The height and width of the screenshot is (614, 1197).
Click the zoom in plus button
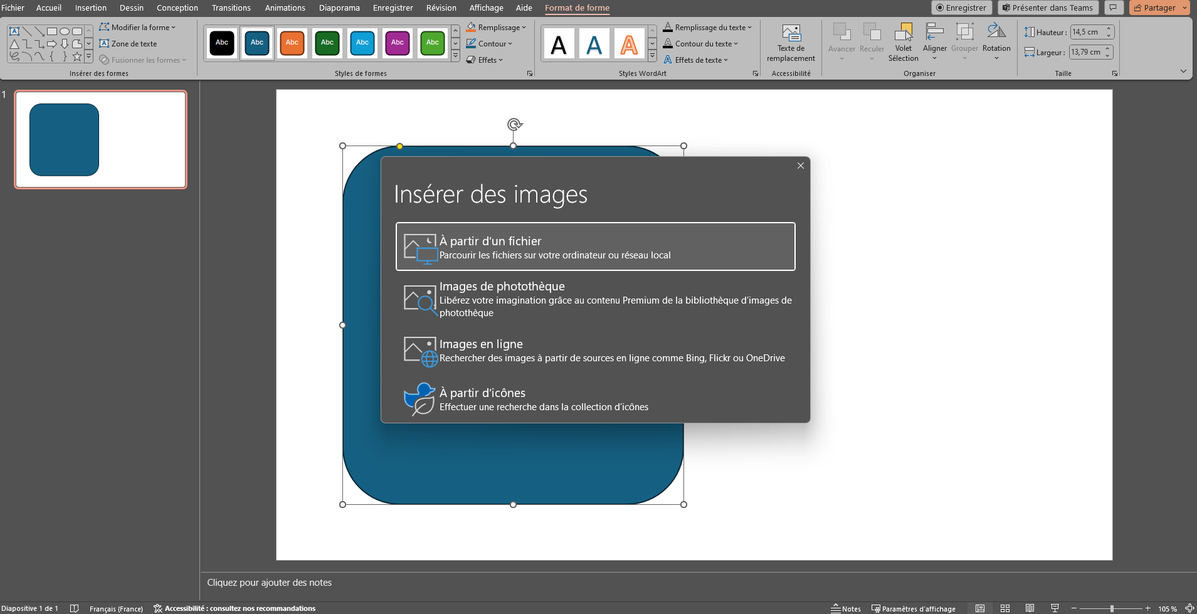click(x=1148, y=608)
